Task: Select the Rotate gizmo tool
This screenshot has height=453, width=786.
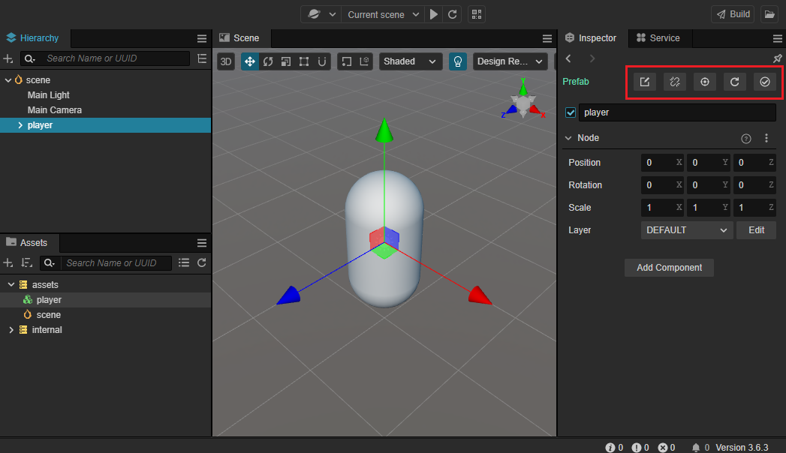Action: point(268,61)
